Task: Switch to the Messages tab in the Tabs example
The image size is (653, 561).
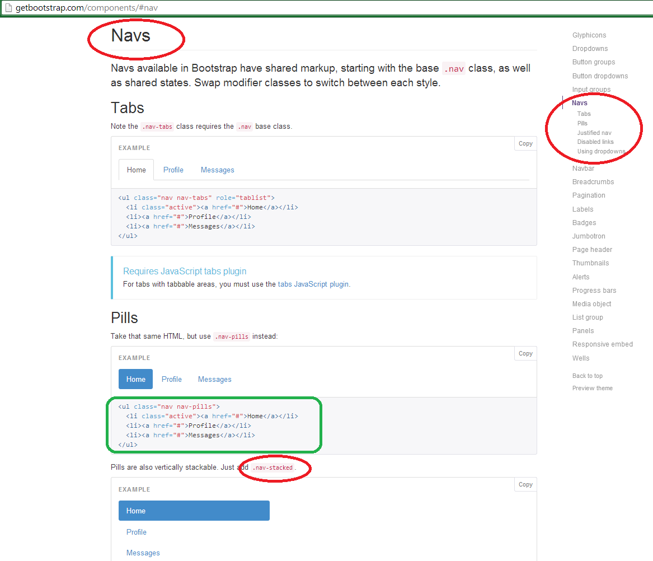Action: point(217,170)
